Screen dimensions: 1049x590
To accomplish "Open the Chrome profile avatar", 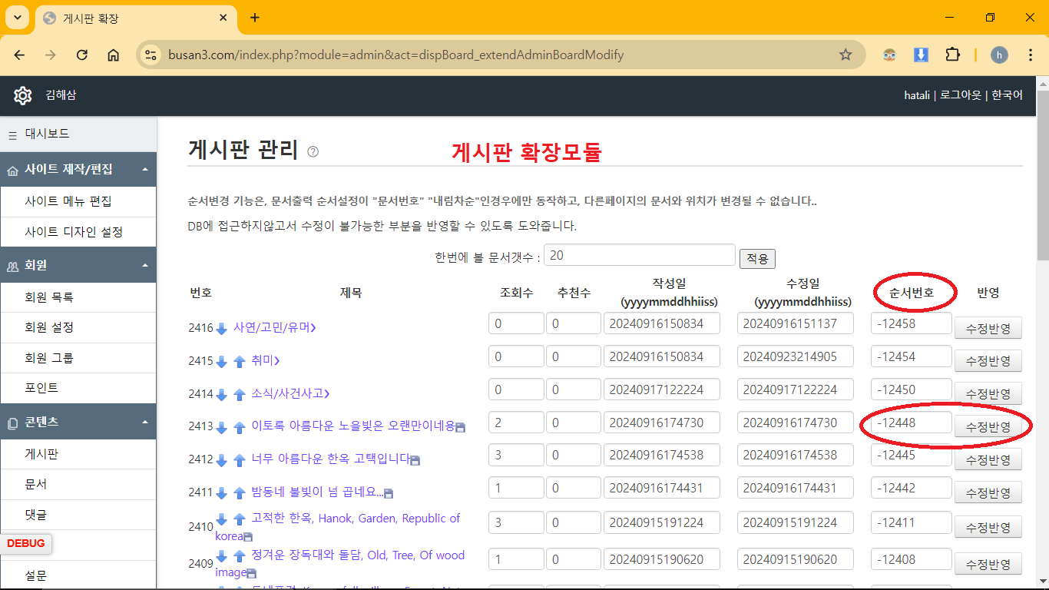I will [999, 55].
